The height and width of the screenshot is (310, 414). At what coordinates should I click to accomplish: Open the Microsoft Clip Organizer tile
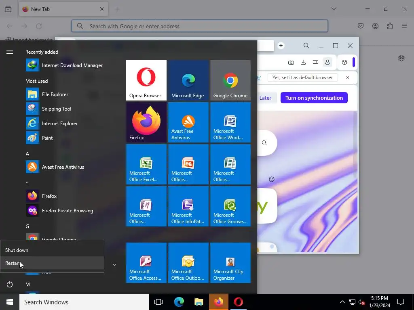(x=230, y=263)
